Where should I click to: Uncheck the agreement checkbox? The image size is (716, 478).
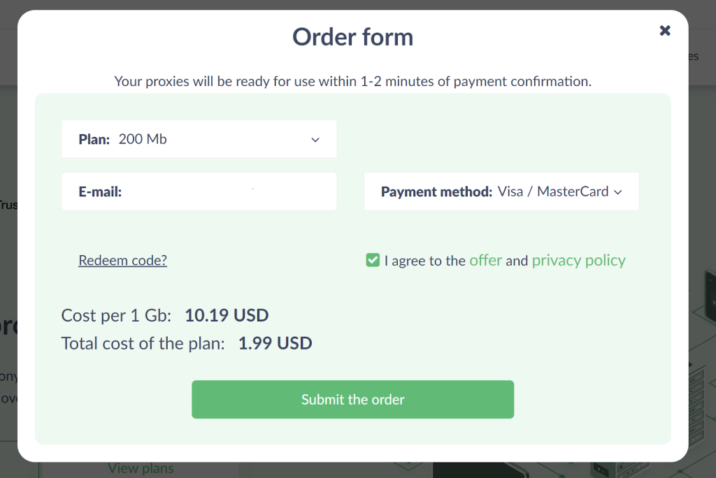(373, 260)
